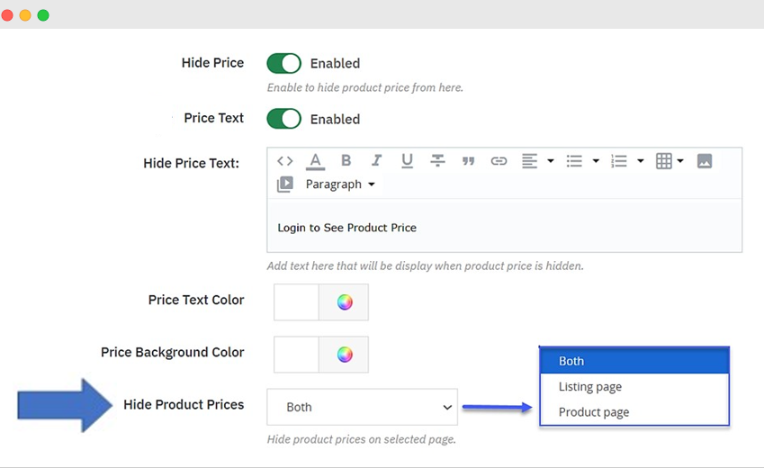Disable the Hide Price toggle
Image resolution: width=764 pixels, height=468 pixels.
(284, 63)
